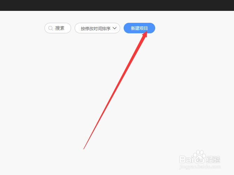Focus the 搜索 search input field
Viewport: 234px width, 175px height.
tap(58, 28)
